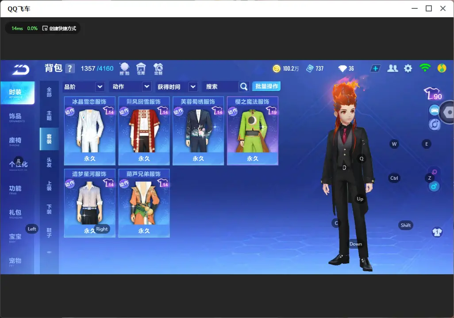
Task: Select the 遗梦星河服饰 outfit card
Action: pos(90,203)
